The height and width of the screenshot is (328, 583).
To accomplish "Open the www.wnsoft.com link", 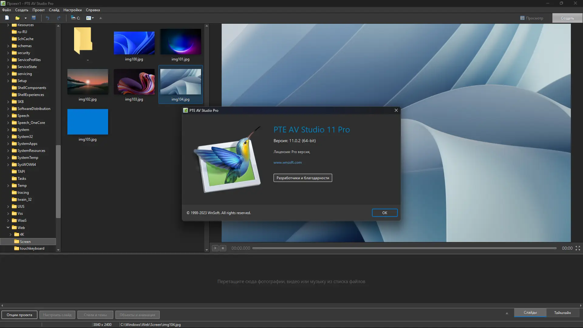I will 287,162.
